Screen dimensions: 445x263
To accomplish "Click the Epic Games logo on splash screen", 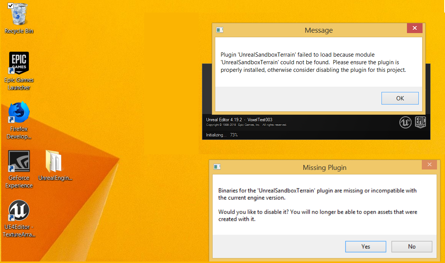I will tap(420, 122).
